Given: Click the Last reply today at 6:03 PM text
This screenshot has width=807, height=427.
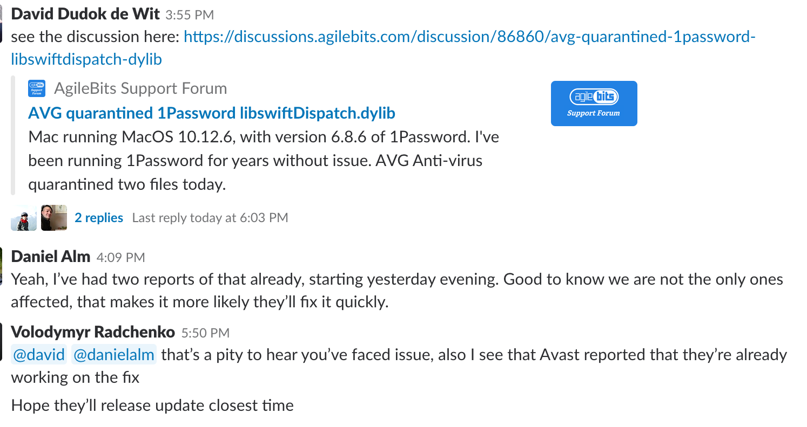Looking at the screenshot, I should pos(210,217).
